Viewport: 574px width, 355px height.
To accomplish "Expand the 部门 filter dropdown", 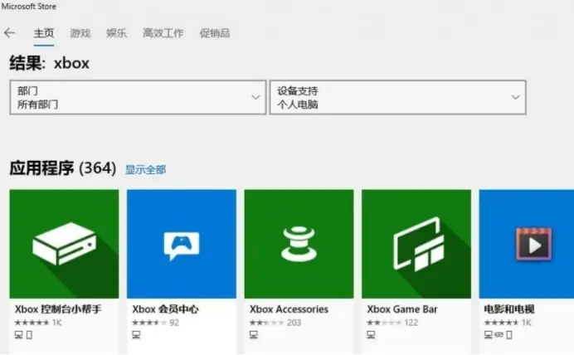I will click(138, 97).
